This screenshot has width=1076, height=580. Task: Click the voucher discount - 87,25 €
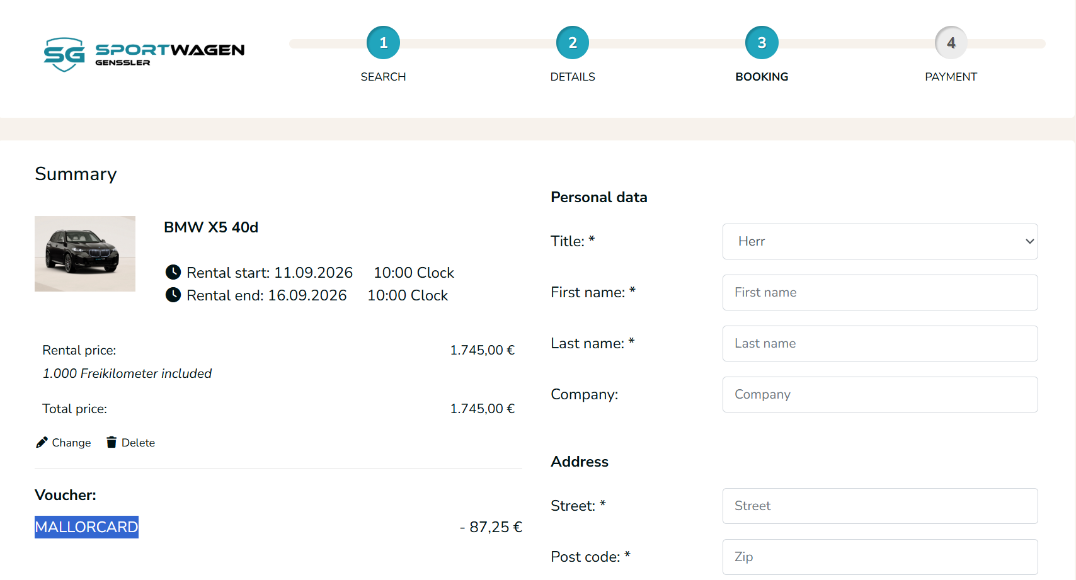(491, 527)
